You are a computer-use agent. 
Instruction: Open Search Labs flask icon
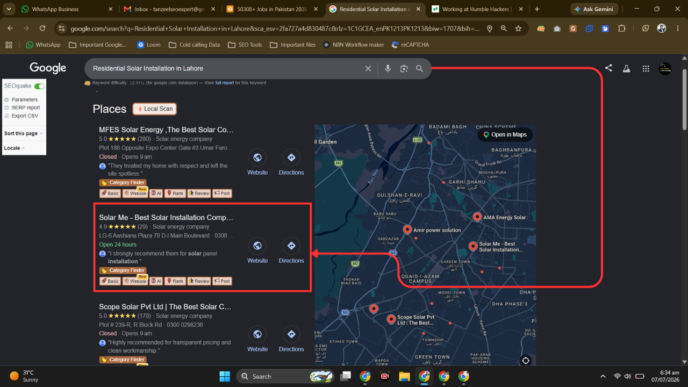(x=626, y=69)
